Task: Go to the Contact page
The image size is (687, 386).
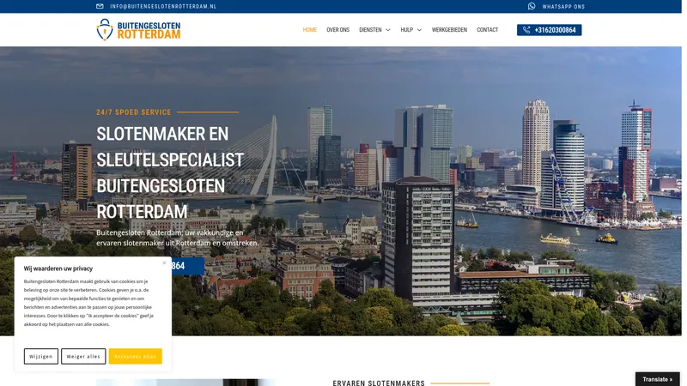Action: click(x=487, y=30)
